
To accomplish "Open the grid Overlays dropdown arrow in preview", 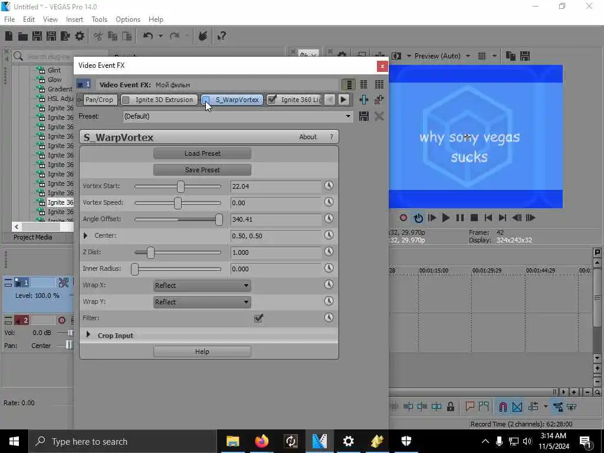I will 494,56.
